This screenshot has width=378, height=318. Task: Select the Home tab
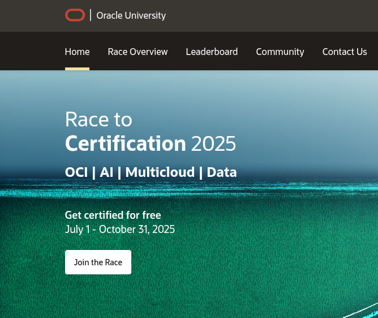pos(77,52)
